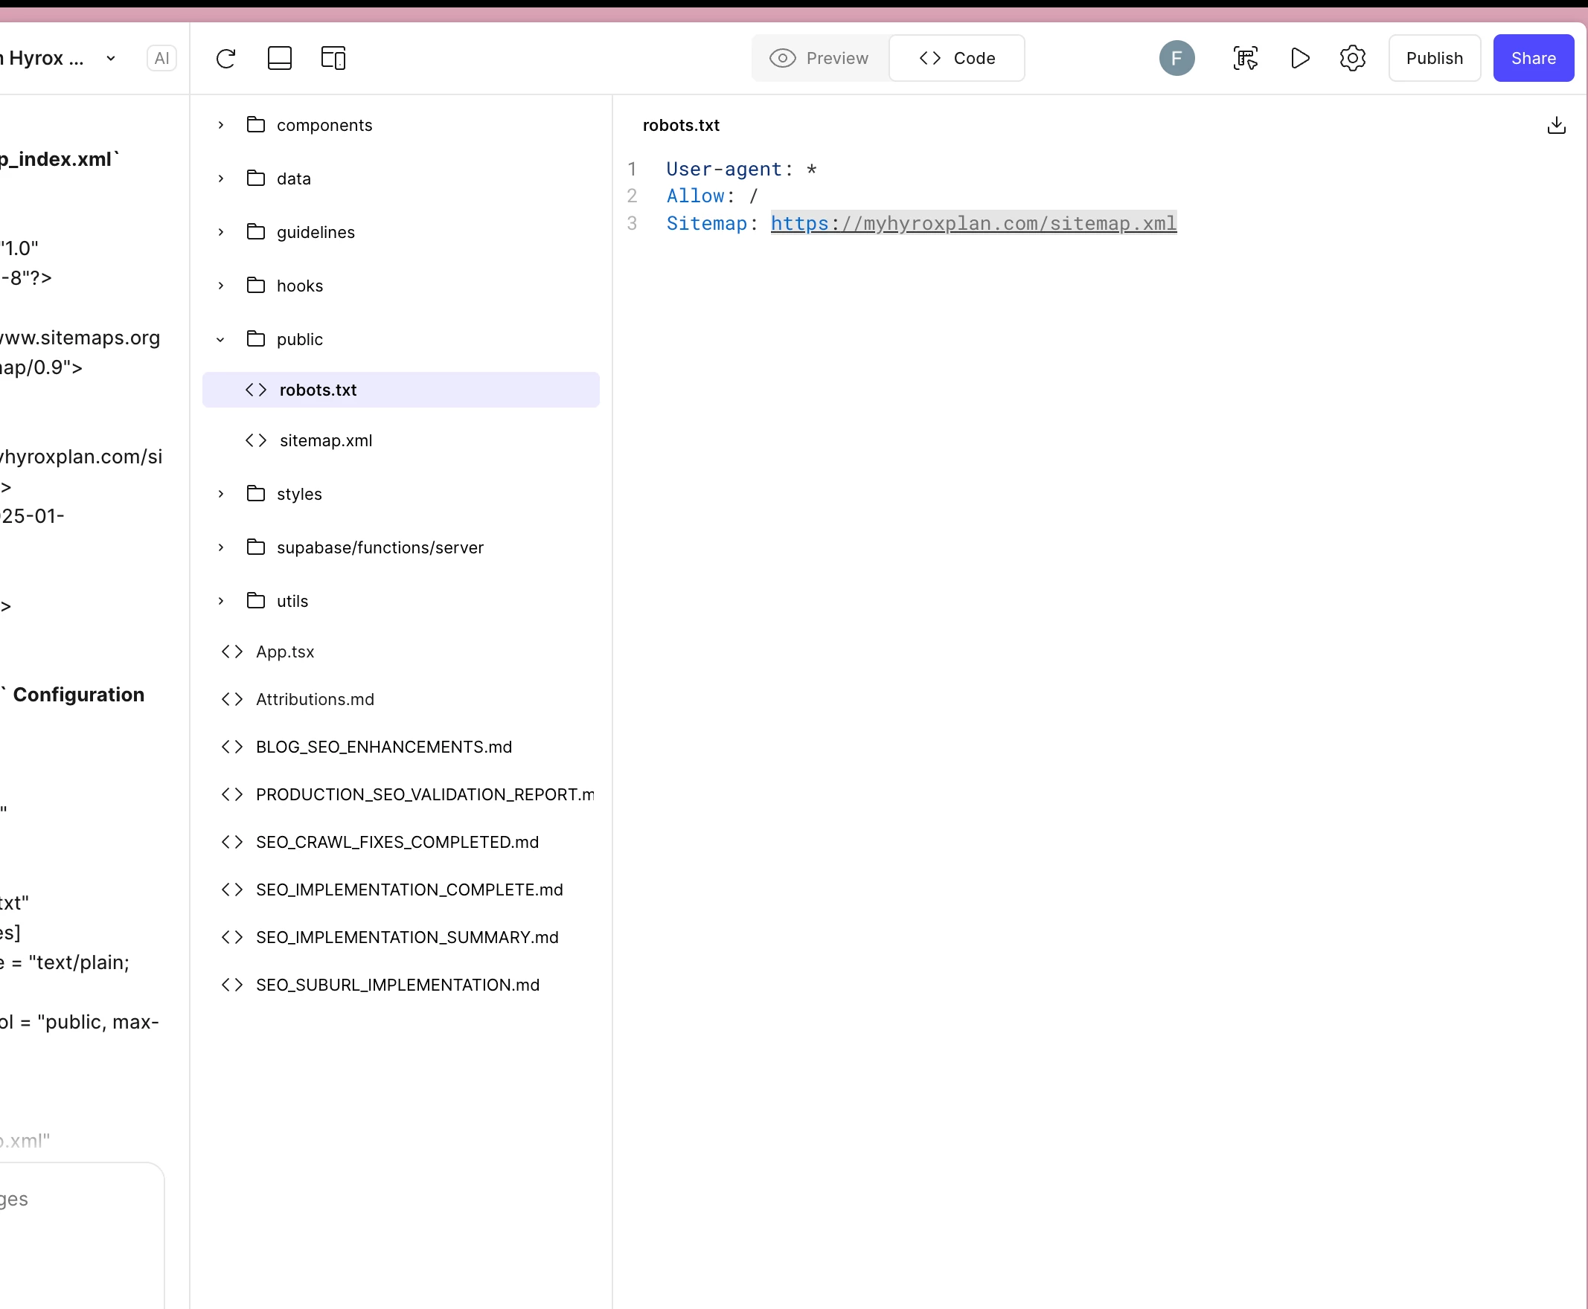Download the robots.txt file
Screen dimensions: 1588x1309
(1555, 125)
